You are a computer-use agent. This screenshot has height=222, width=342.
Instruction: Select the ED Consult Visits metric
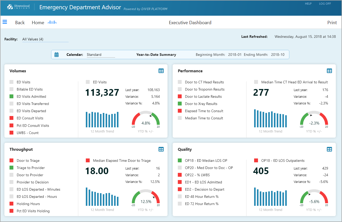tap(30, 118)
